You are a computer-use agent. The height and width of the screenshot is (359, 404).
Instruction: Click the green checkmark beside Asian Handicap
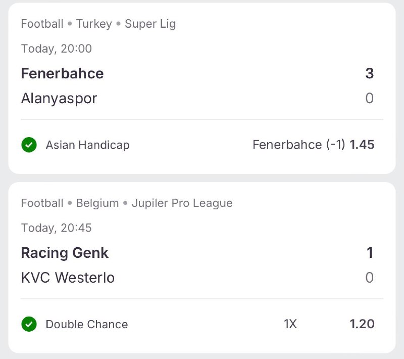point(29,145)
